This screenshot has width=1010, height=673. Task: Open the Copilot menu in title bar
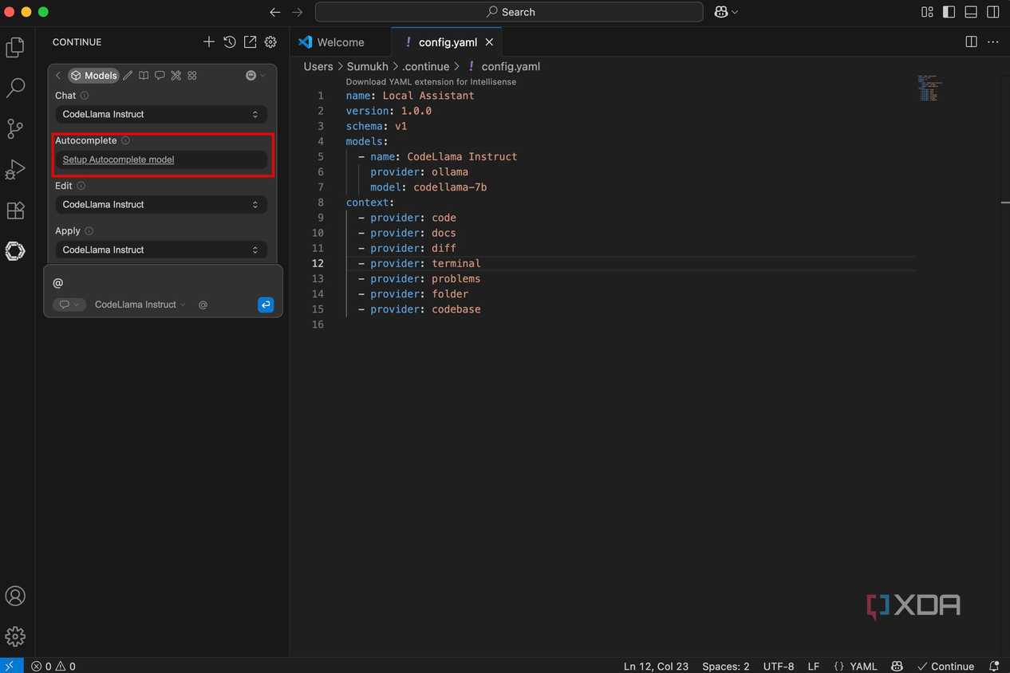726,12
